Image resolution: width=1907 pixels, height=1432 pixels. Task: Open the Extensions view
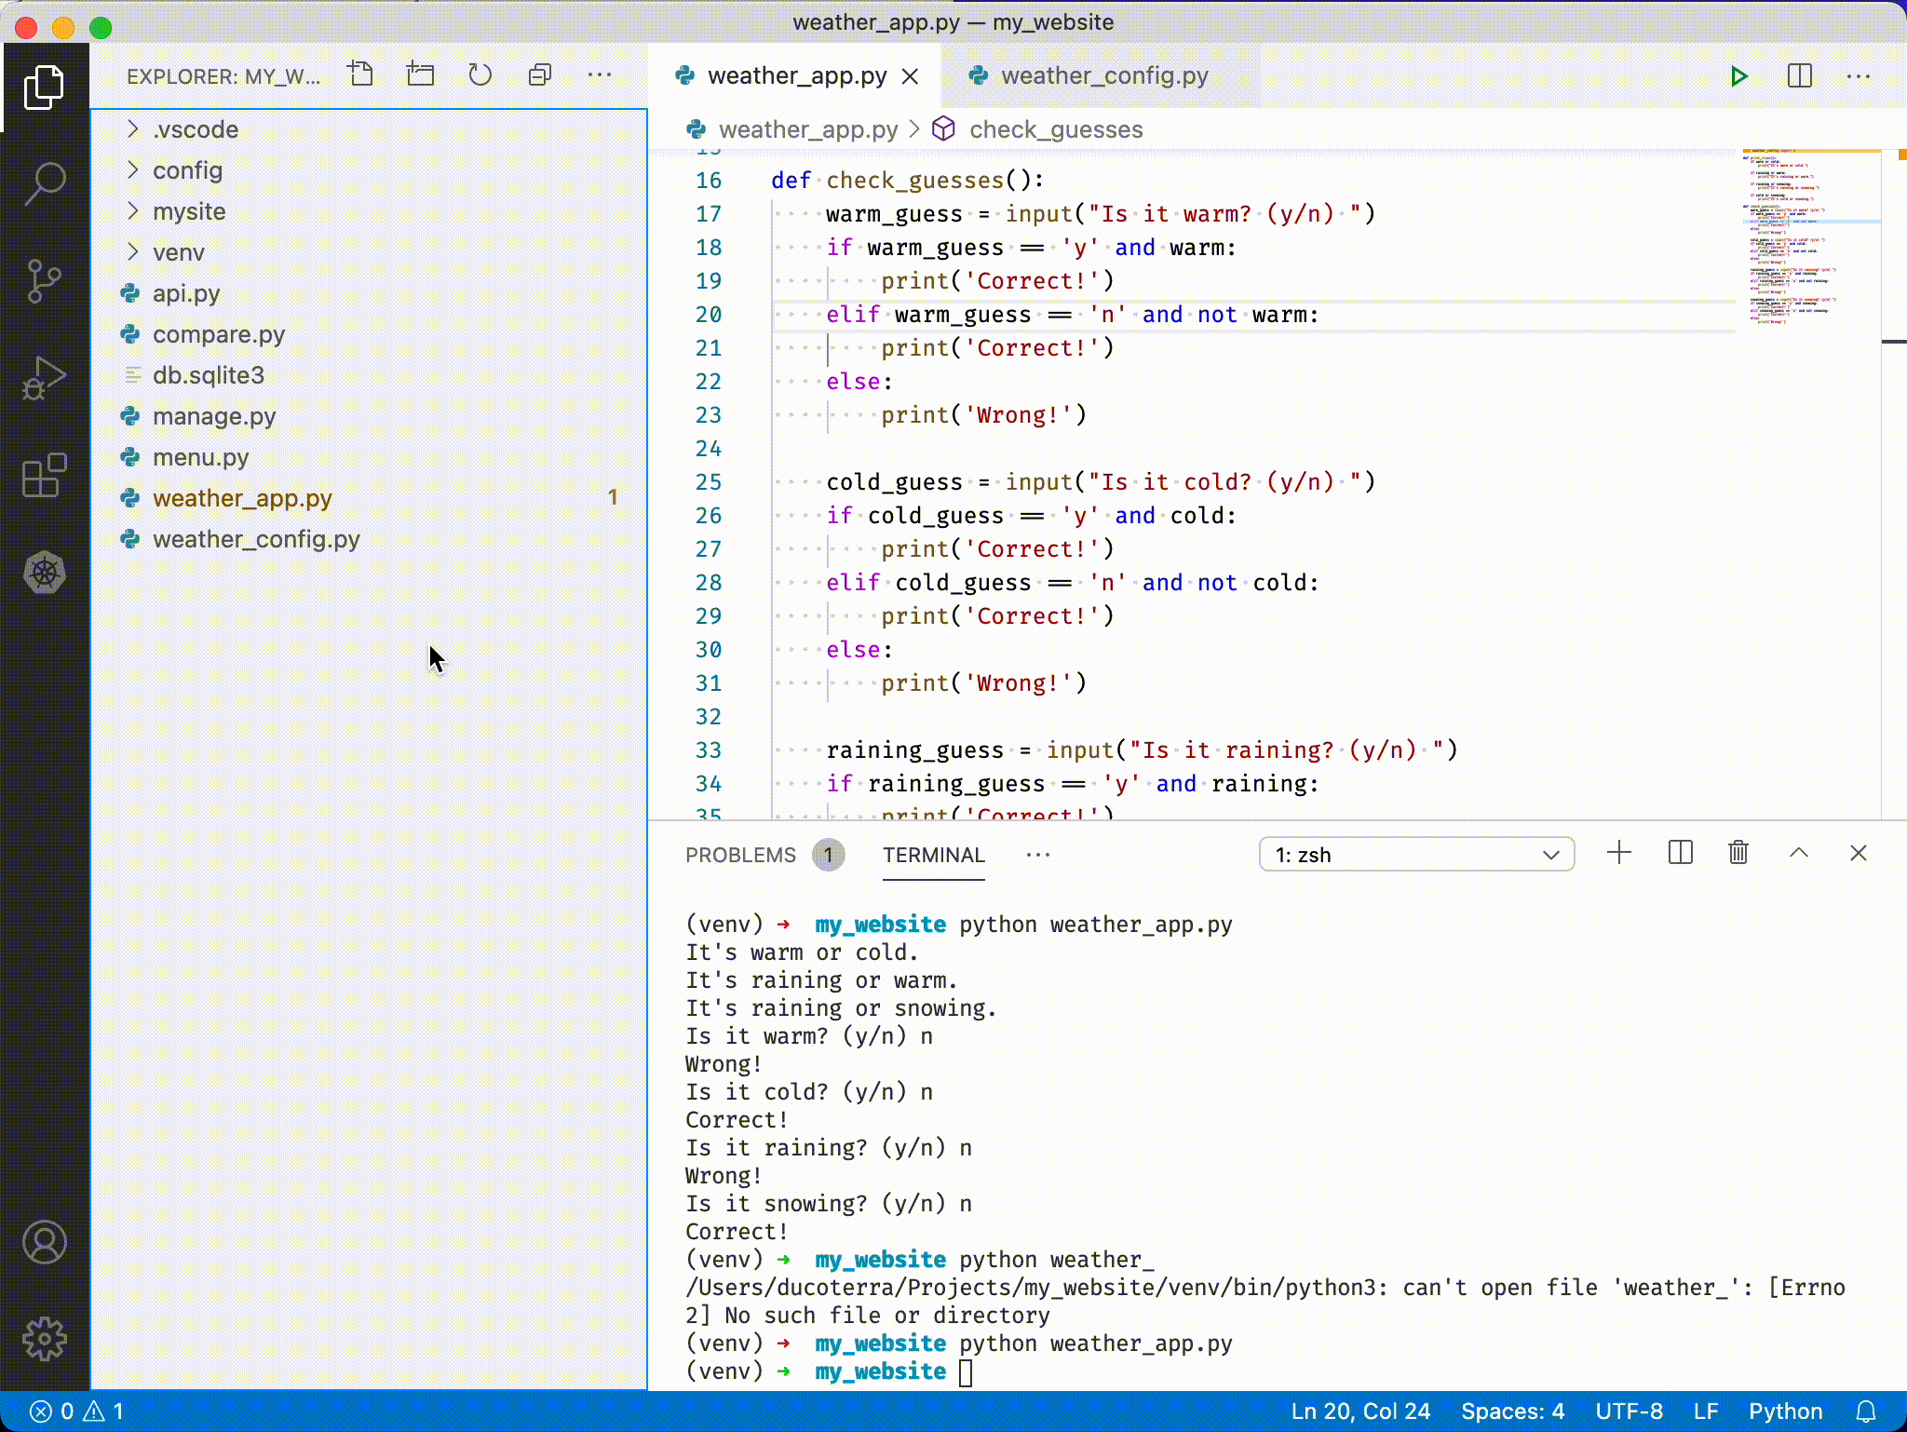pos(44,476)
